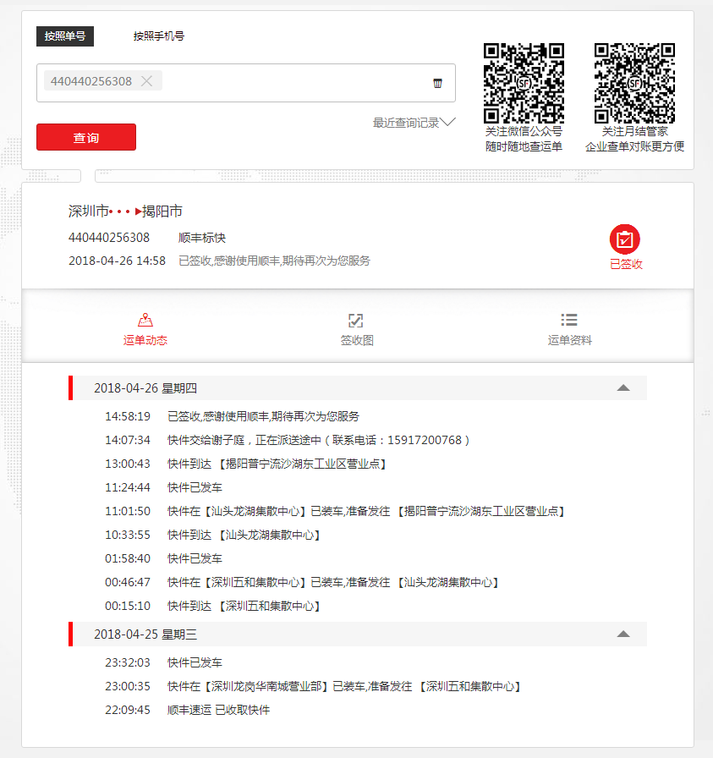Click the WeChat official account QR code
713x758 pixels.
pyautogui.click(x=524, y=83)
